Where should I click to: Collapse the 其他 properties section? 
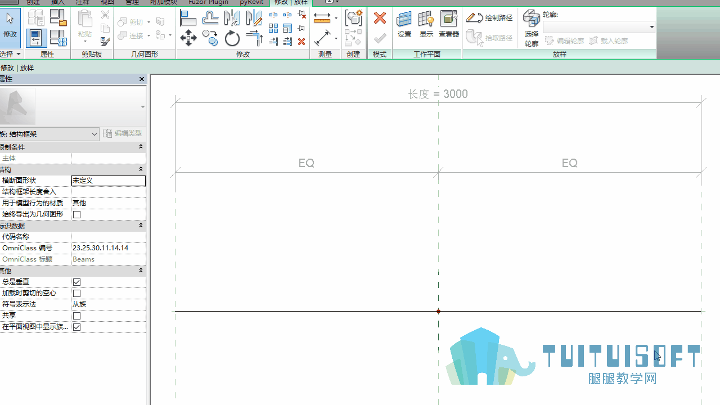click(141, 271)
